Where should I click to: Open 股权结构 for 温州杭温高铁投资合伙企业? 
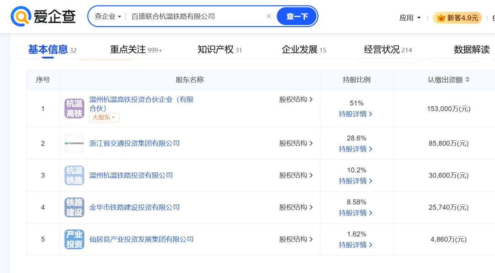[x=296, y=100]
